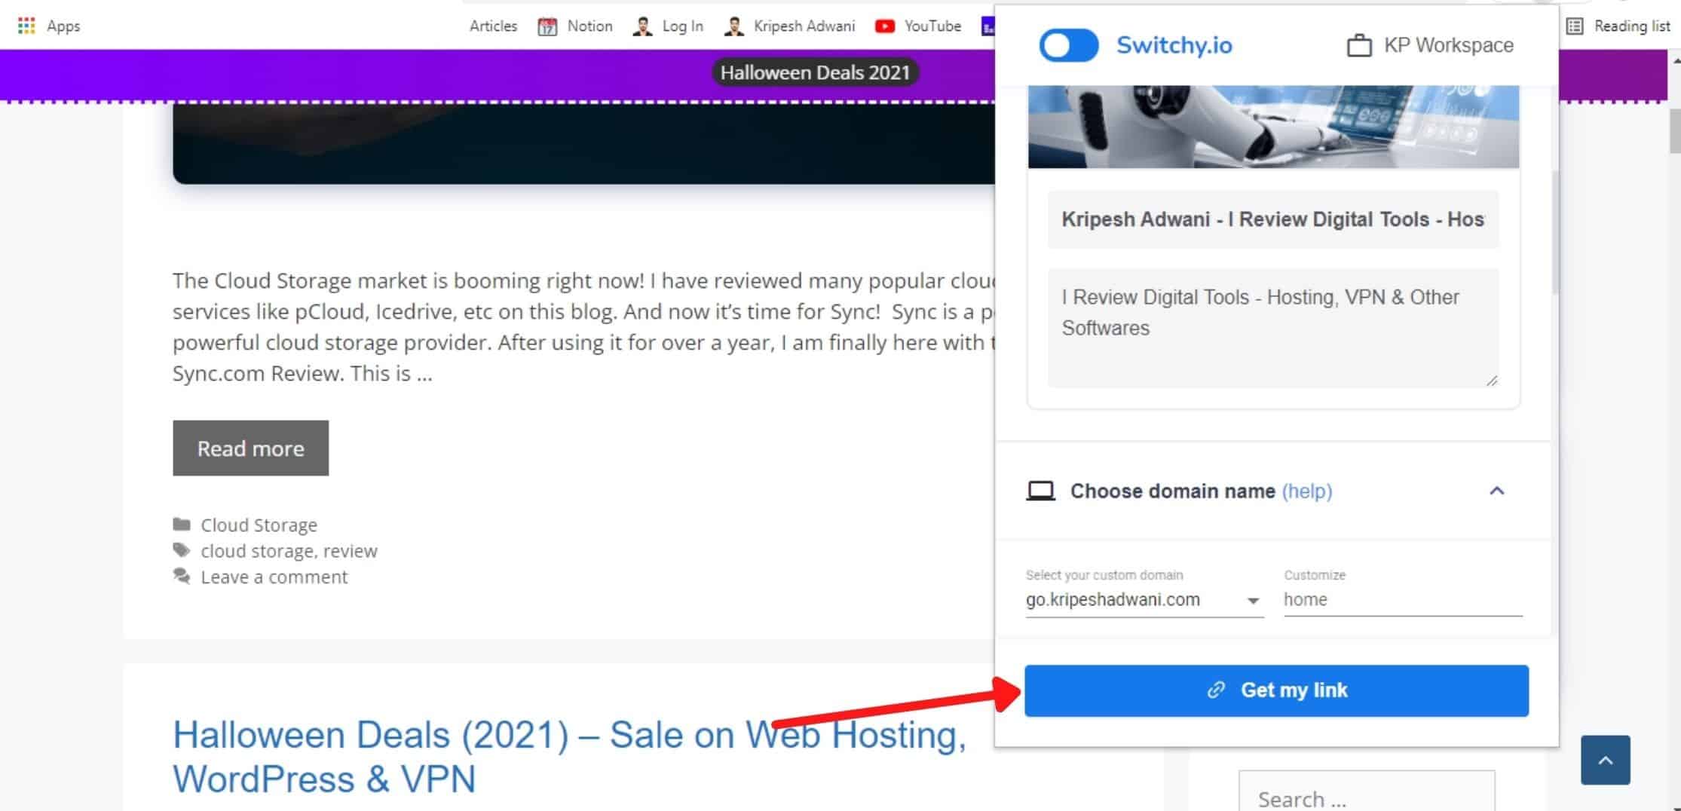Viewport: 1681px width, 811px height.
Task: Open the Halloween Deals (2021) article title
Action: (569, 757)
